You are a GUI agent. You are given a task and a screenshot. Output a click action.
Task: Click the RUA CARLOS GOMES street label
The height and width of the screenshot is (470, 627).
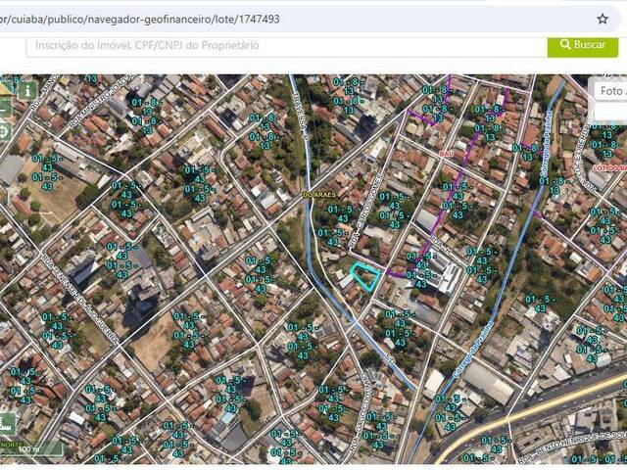pos(365,211)
